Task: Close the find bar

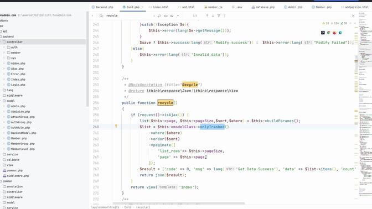Action: [x=353, y=15]
